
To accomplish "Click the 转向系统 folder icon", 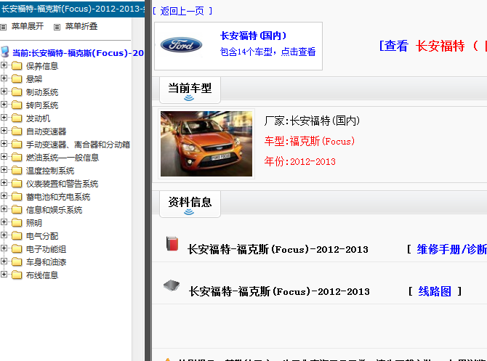I will click(x=17, y=105).
